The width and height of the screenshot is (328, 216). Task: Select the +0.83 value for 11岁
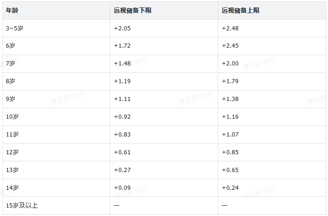click(x=122, y=134)
